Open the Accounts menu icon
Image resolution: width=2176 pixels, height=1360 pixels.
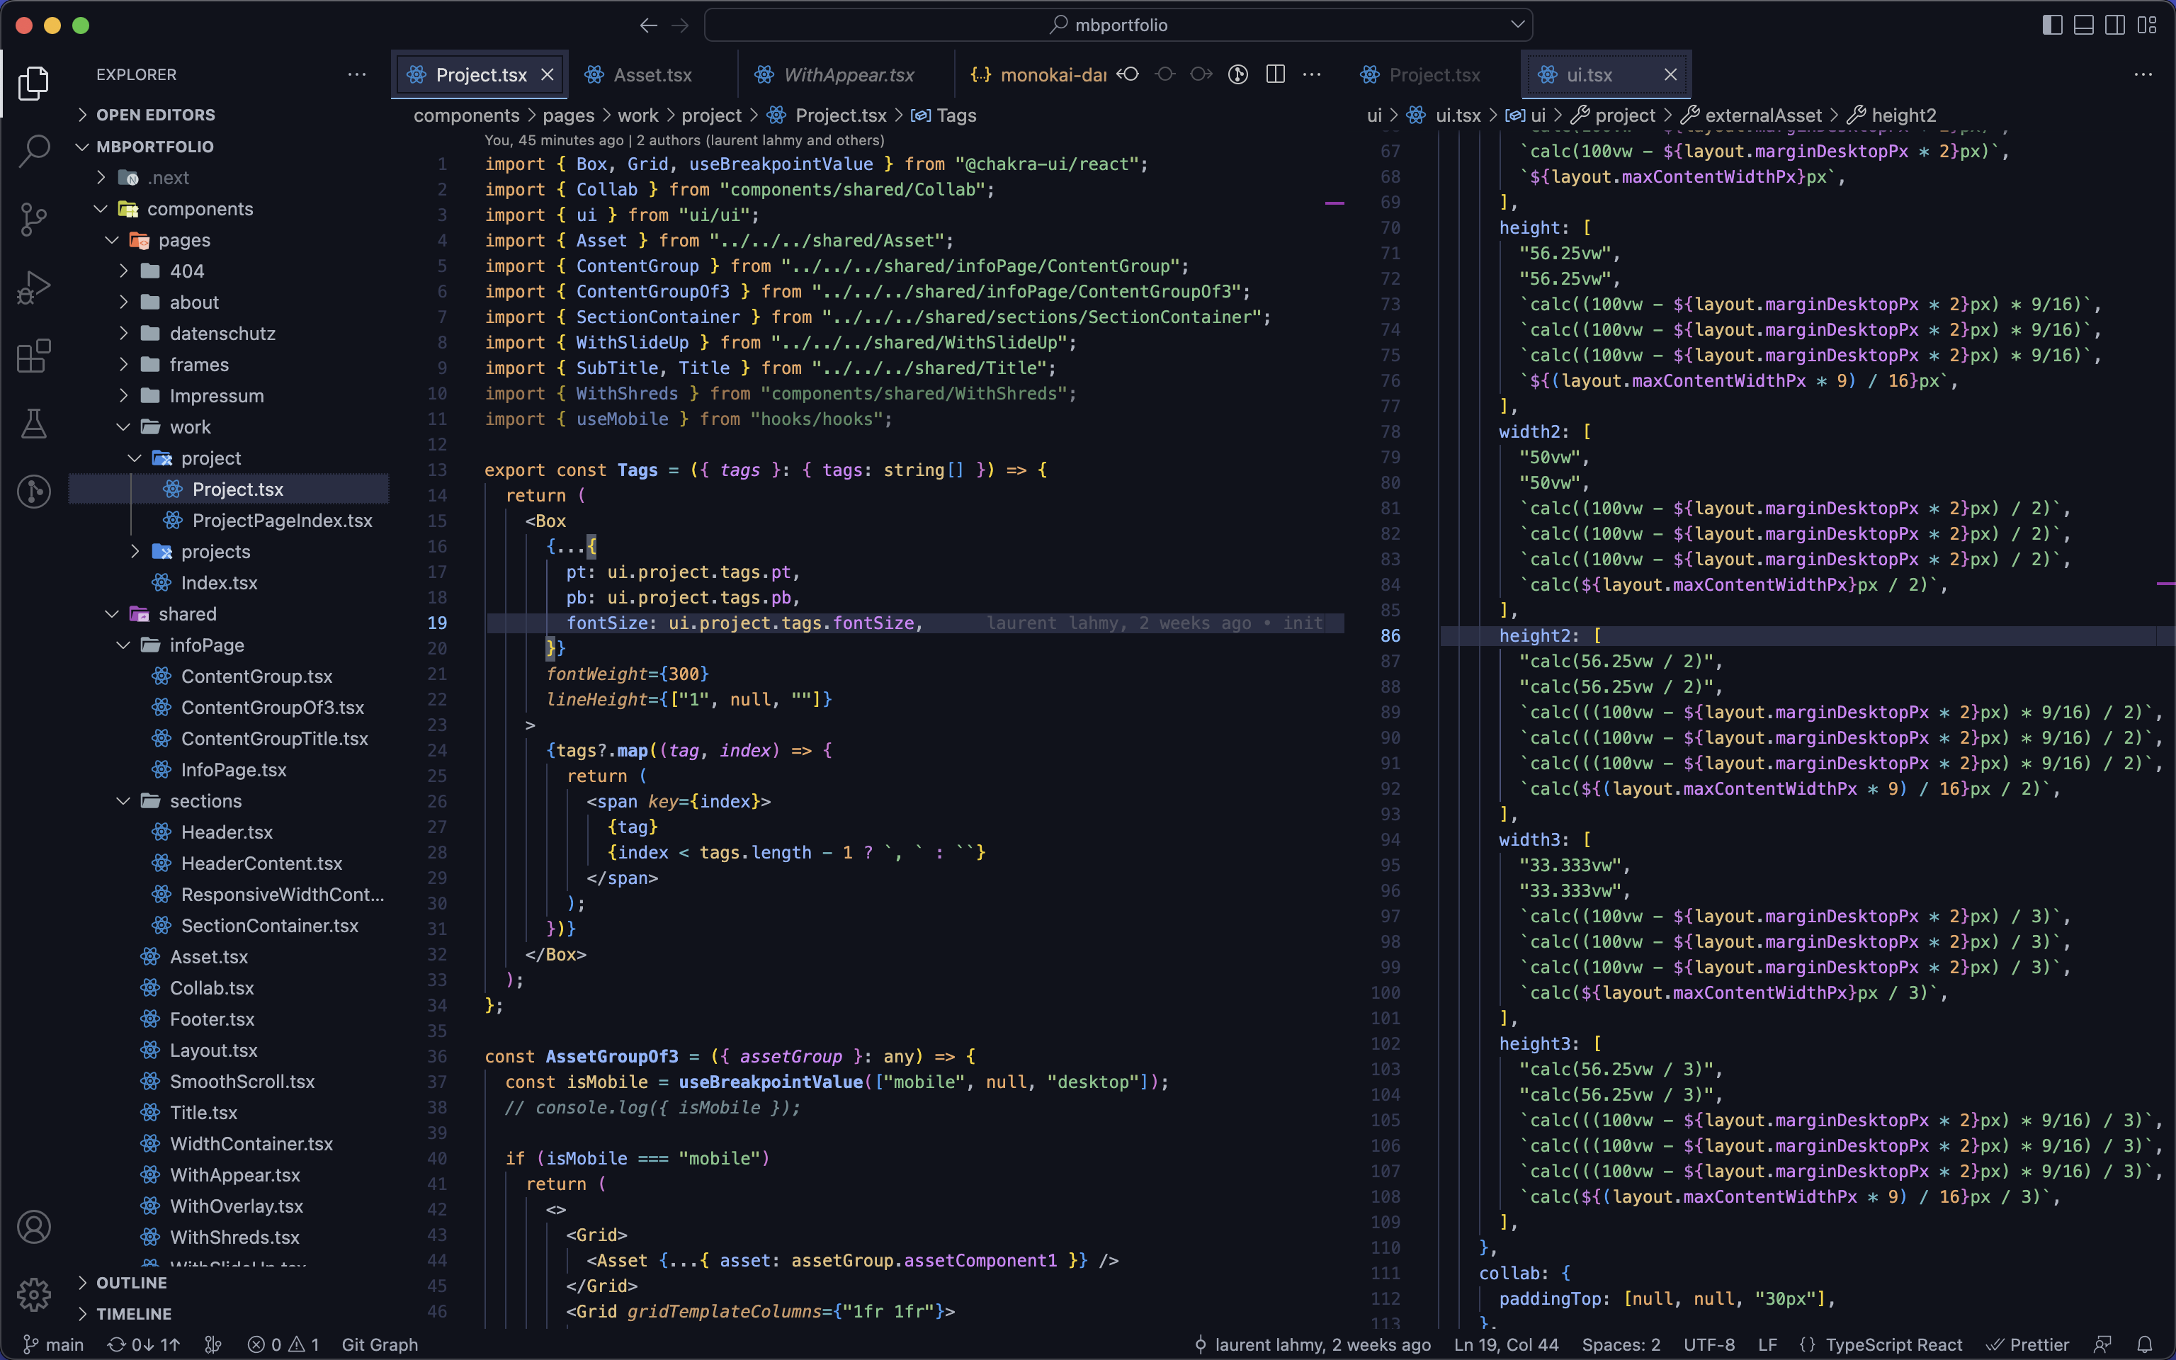[33, 1227]
